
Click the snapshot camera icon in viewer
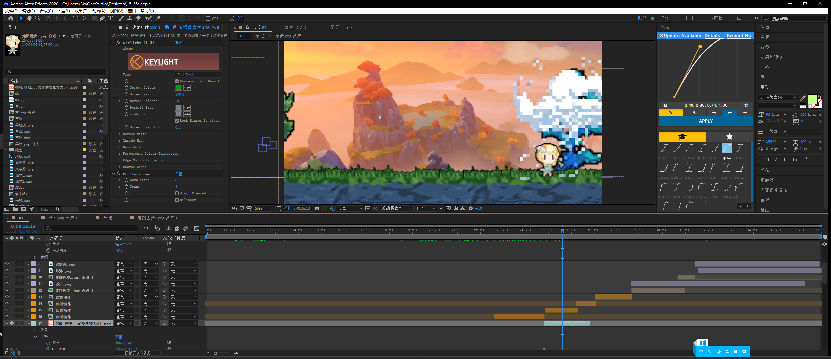coord(317,208)
